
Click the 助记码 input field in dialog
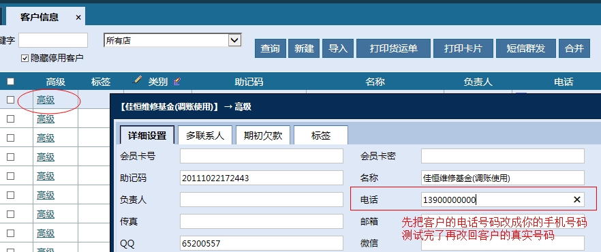click(x=262, y=178)
